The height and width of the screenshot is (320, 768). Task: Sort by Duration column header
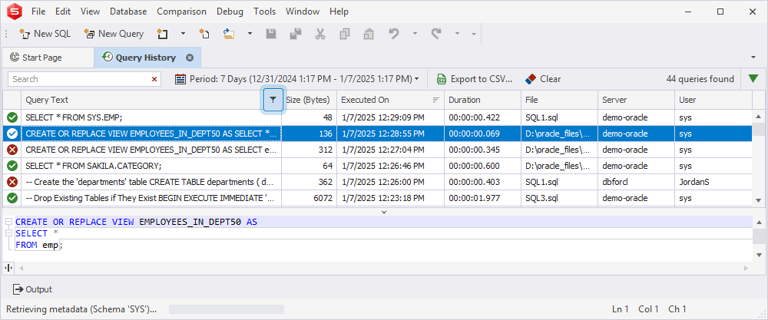482,100
